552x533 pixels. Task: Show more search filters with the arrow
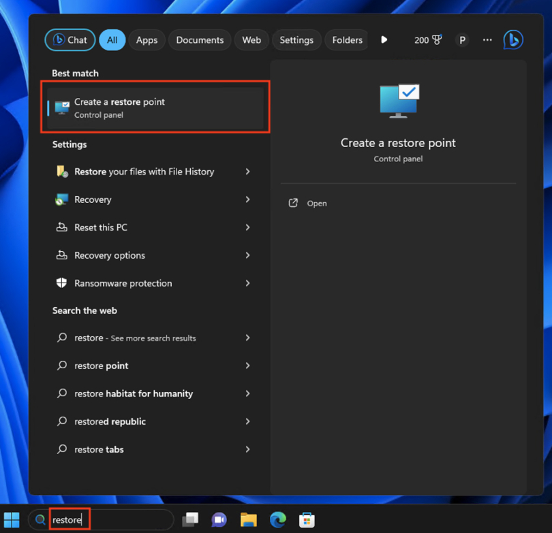coord(384,39)
